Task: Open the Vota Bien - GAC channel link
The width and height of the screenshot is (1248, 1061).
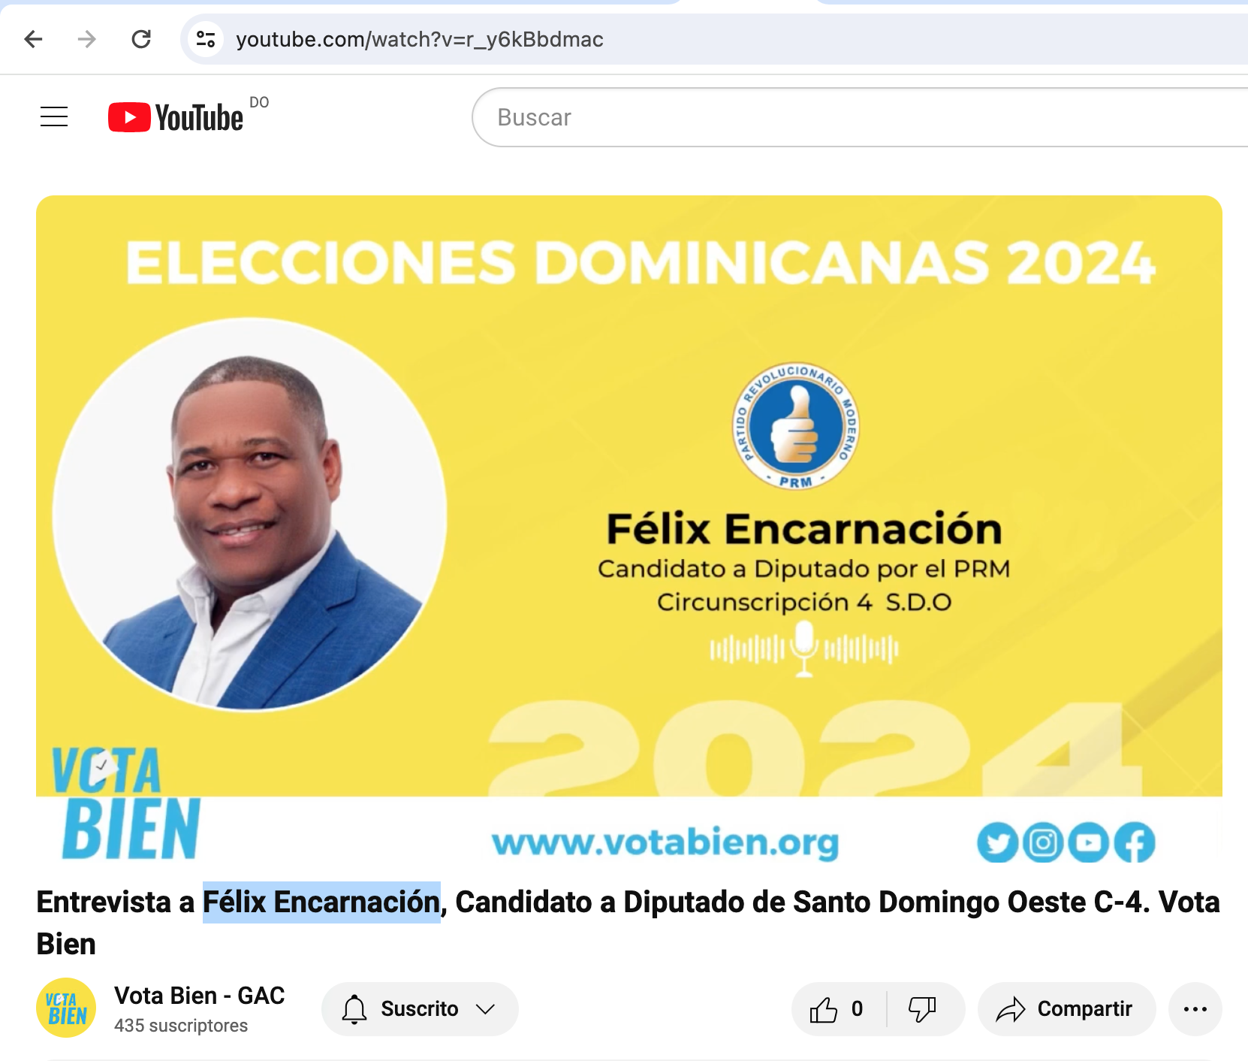Action: (x=200, y=996)
